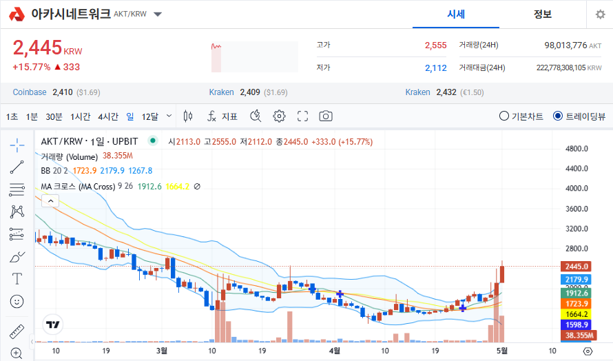This screenshot has width=613, height=361.
Task: Click the 거래대금(24H) value 222,778,308,105
Action: (561, 68)
